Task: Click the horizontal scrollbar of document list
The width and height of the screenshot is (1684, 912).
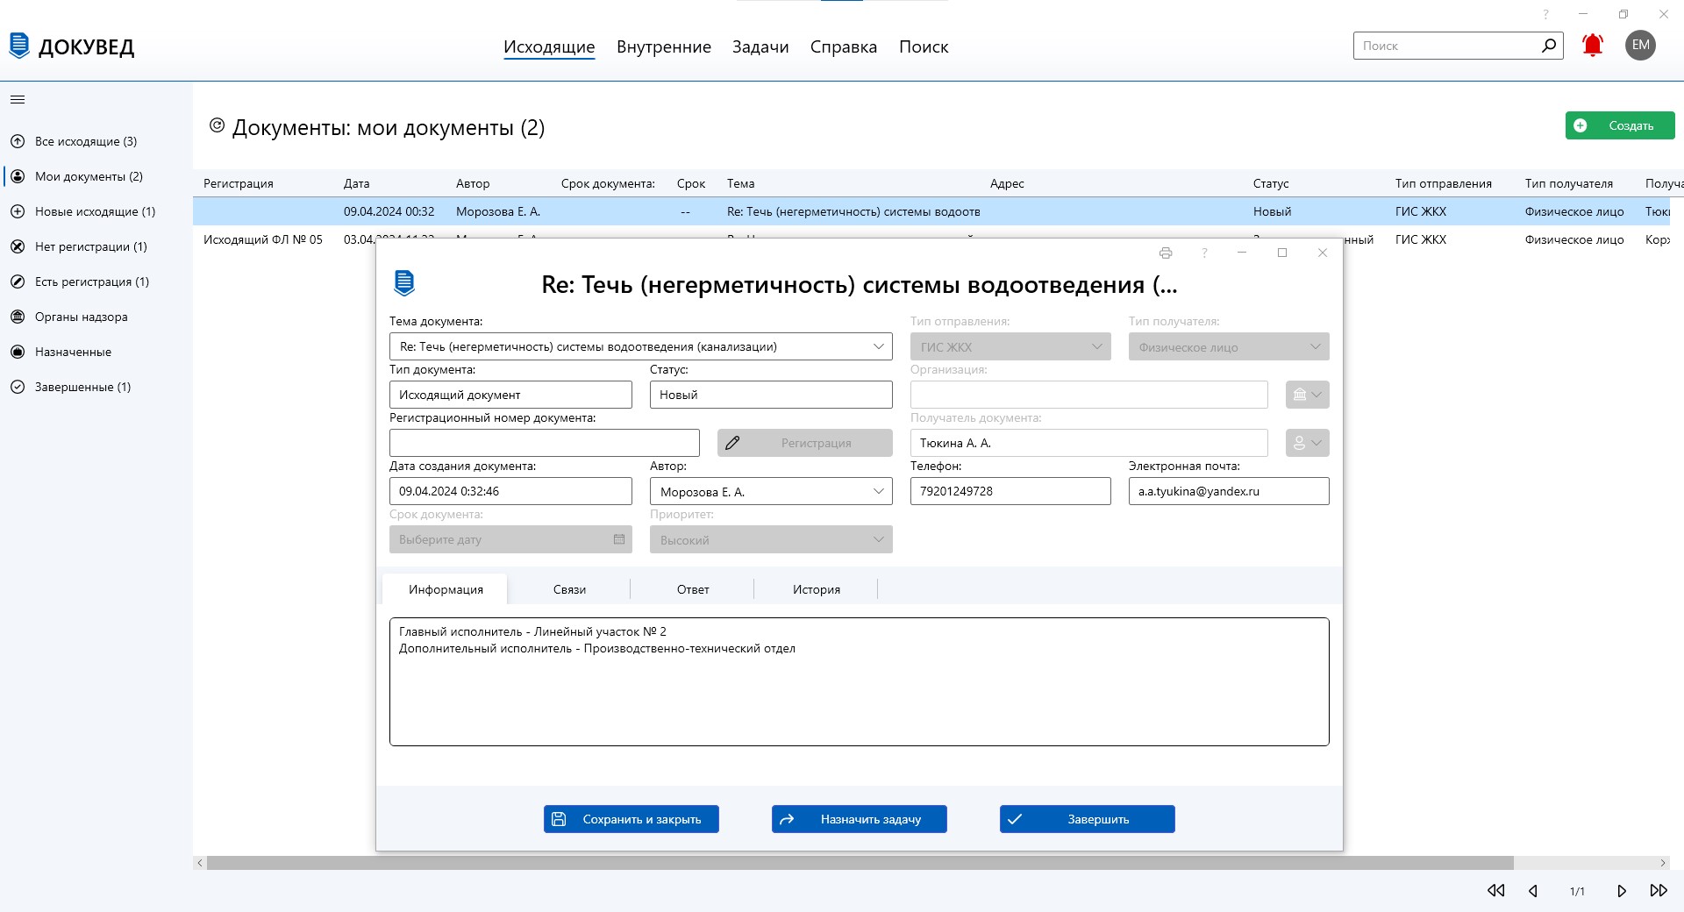Action: coord(860,863)
